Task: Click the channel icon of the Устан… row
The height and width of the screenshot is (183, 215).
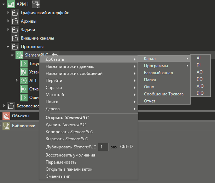Action: coord(24,72)
